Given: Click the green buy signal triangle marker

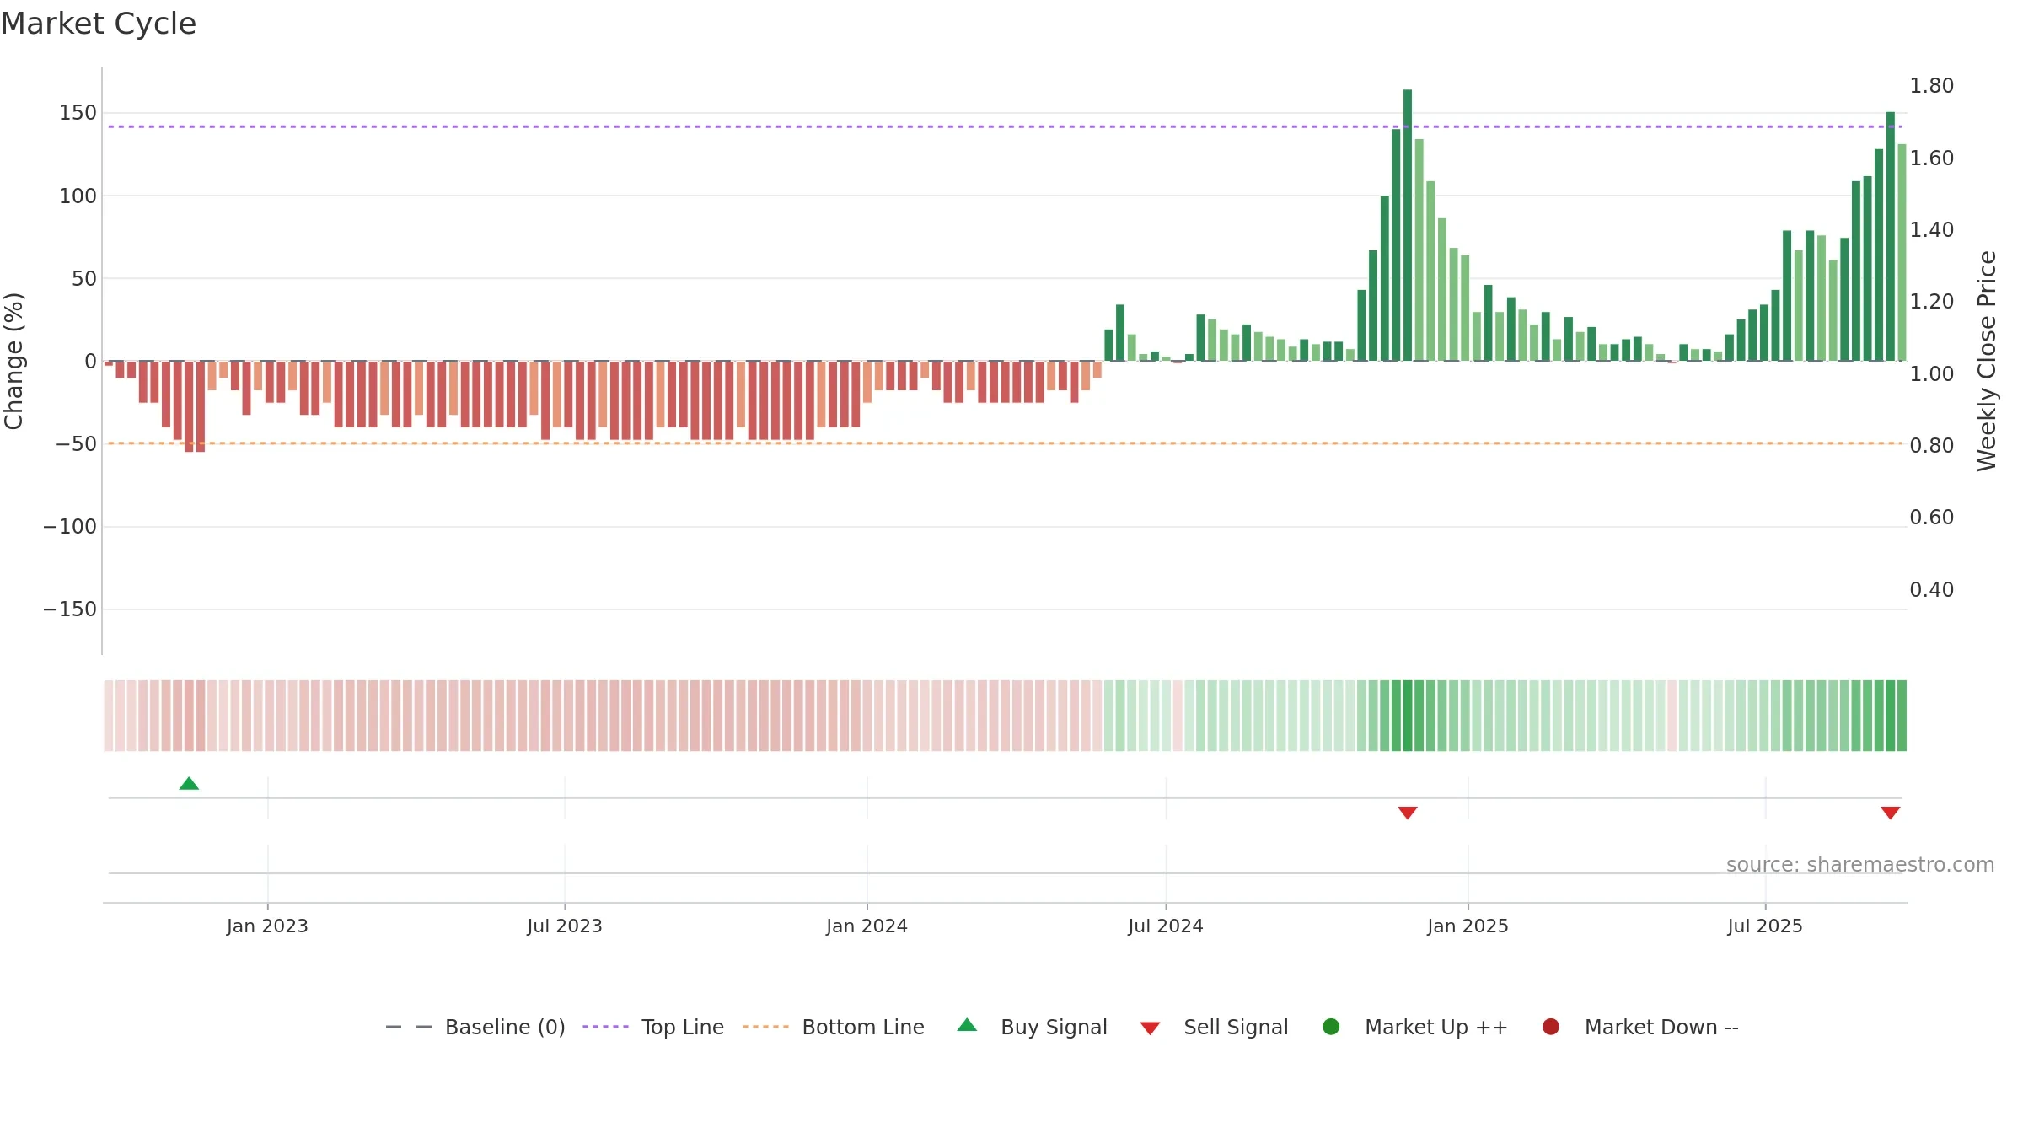Looking at the screenshot, I should click(x=189, y=783).
